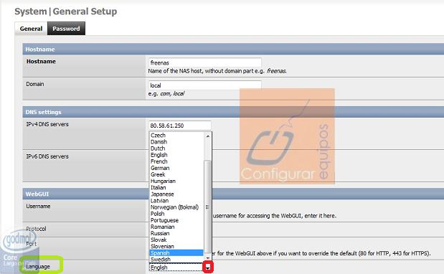
Task: Select Latvian in the language list
Action: point(176,201)
